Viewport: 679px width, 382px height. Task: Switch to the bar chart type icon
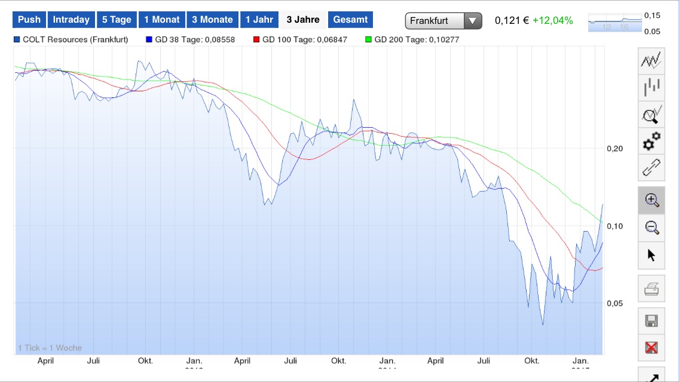[652, 88]
